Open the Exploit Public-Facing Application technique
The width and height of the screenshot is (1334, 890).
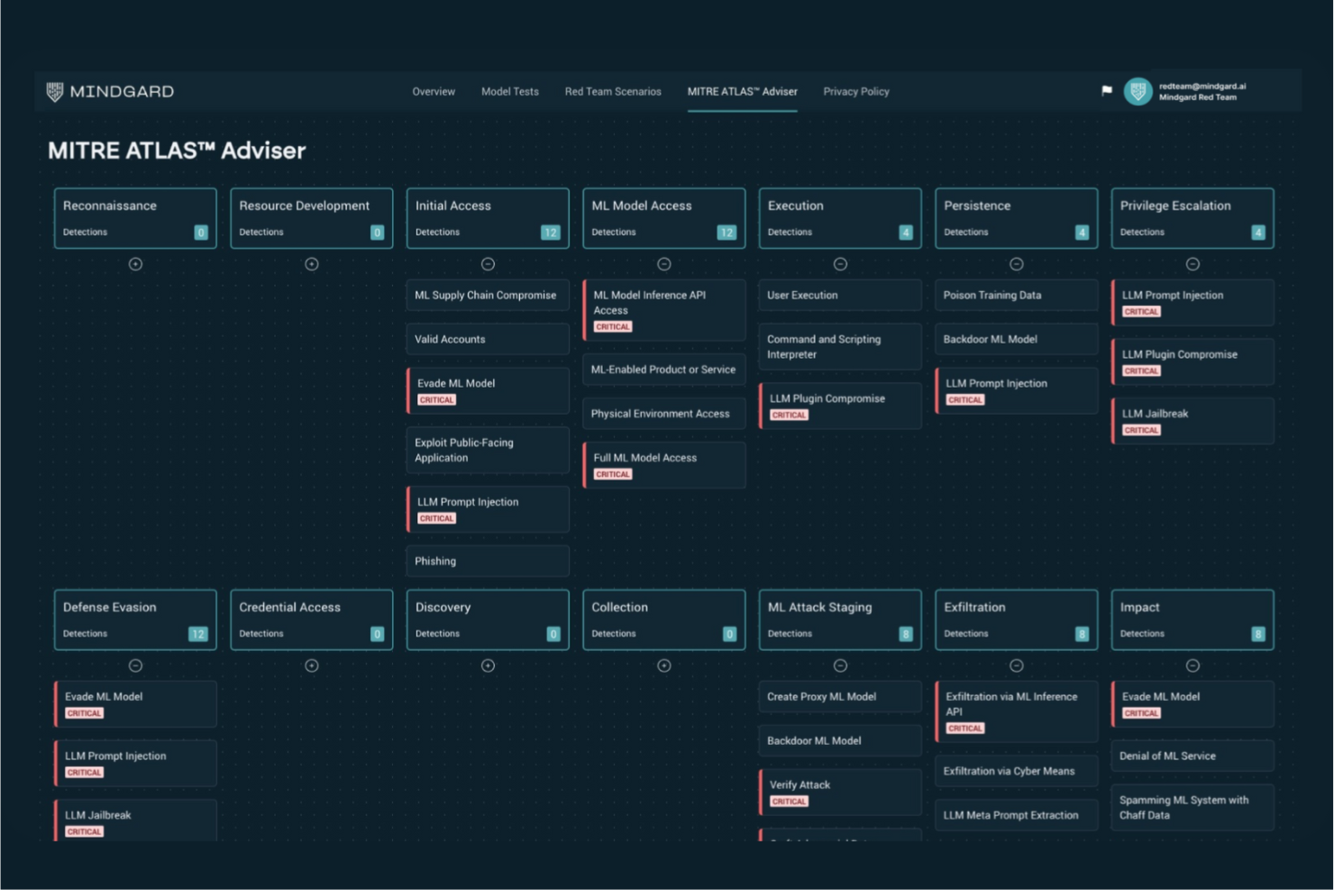coord(488,450)
